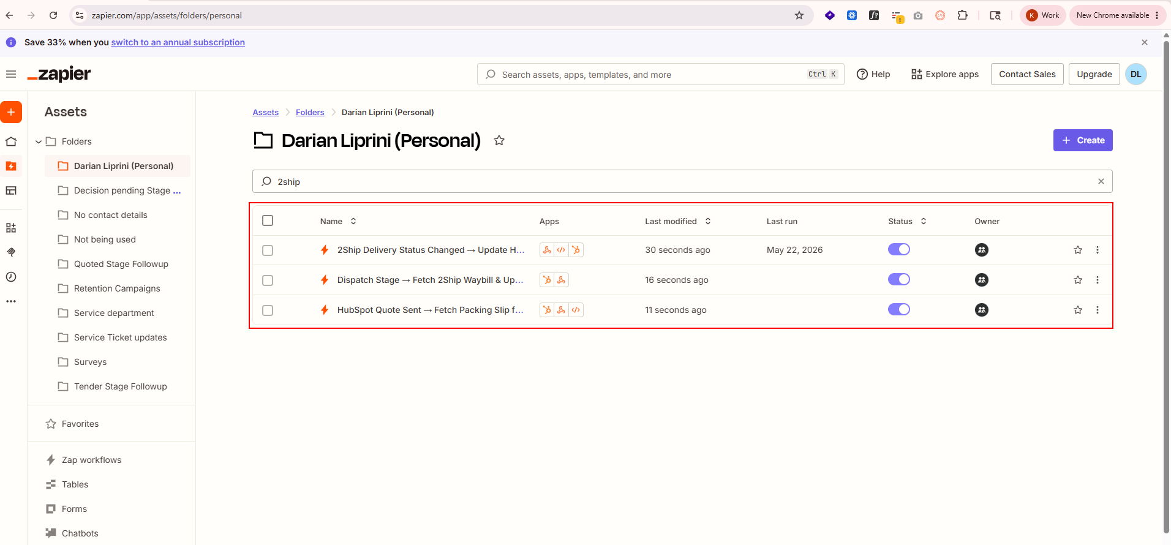Check the HubSpot Quote Sent row checkbox

click(268, 310)
